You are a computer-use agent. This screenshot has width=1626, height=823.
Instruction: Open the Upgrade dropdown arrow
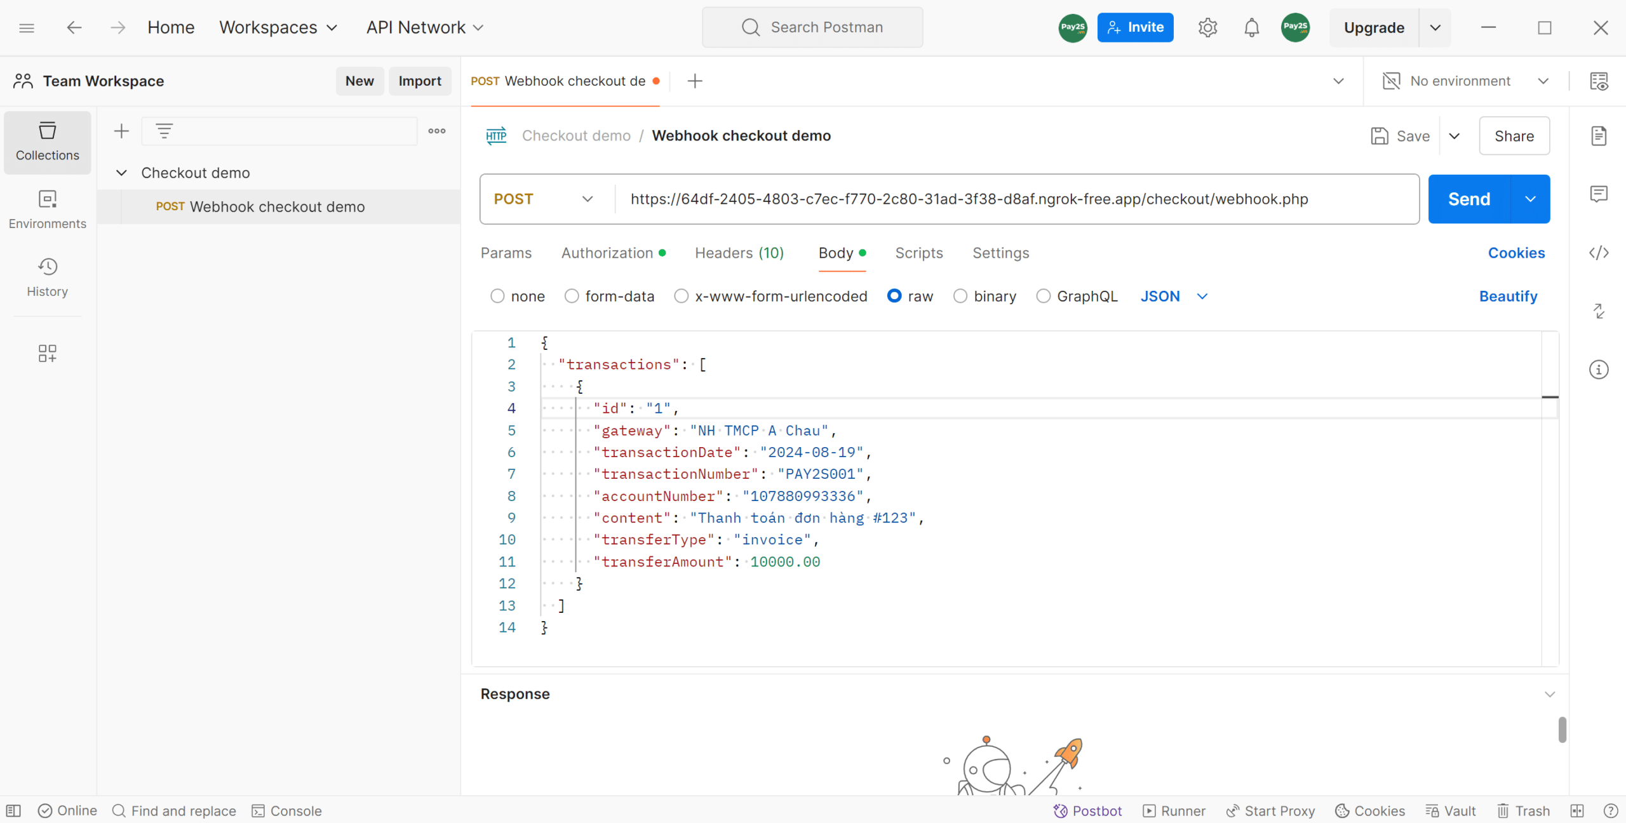coord(1435,27)
